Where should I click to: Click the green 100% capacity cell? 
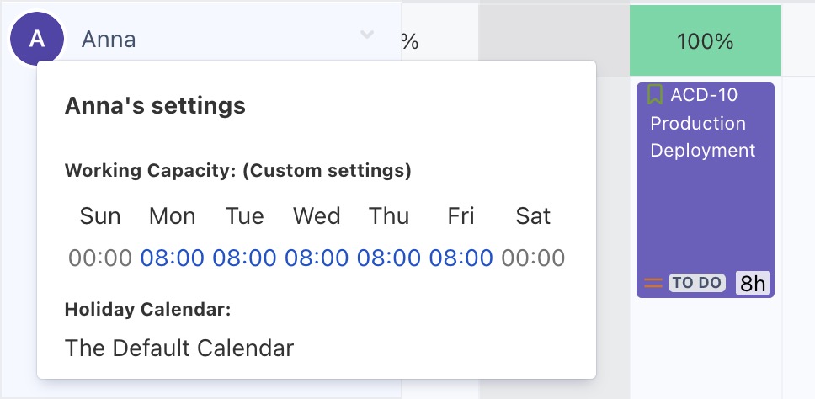[705, 40]
